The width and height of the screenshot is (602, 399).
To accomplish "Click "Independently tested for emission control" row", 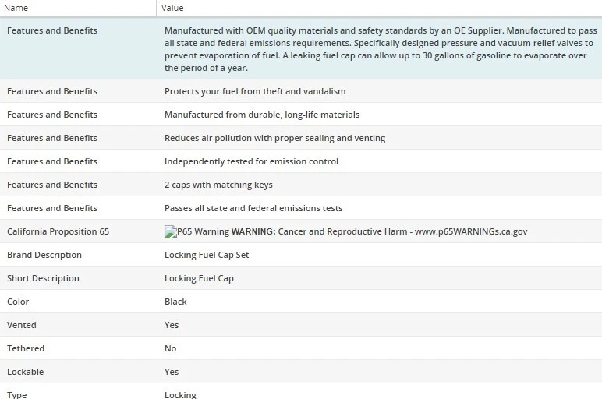I will click(251, 161).
